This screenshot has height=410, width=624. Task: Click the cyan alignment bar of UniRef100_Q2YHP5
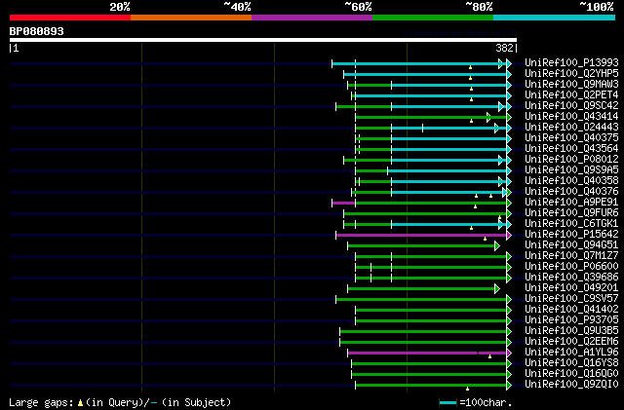pyautogui.click(x=427, y=74)
